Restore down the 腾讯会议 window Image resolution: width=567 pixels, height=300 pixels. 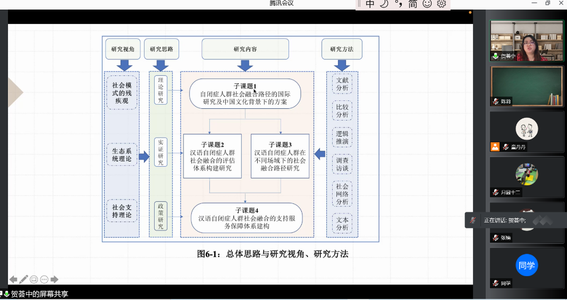click(547, 3)
